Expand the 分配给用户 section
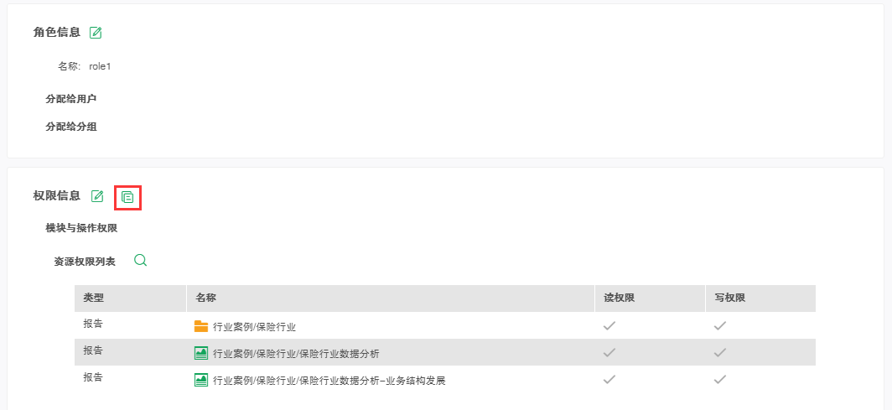Viewport: 892px width, 410px height. 71,99
